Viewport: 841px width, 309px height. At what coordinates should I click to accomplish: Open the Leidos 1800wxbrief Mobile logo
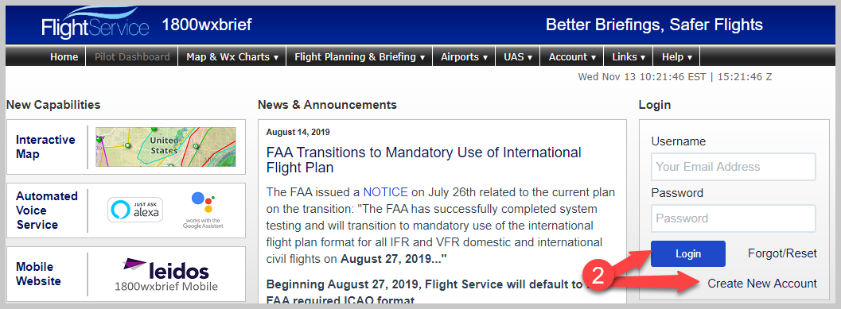coord(165,275)
